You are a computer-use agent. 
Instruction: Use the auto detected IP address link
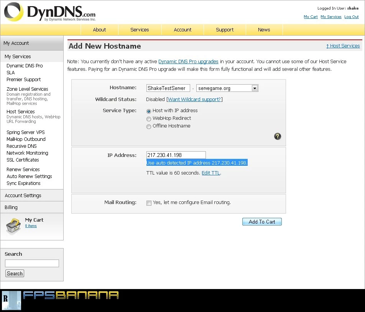click(197, 163)
